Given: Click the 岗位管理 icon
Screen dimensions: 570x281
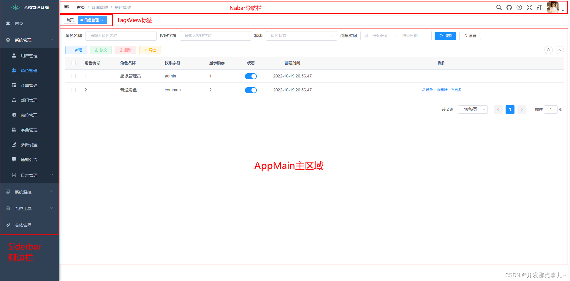Looking at the screenshot, I should [14, 115].
